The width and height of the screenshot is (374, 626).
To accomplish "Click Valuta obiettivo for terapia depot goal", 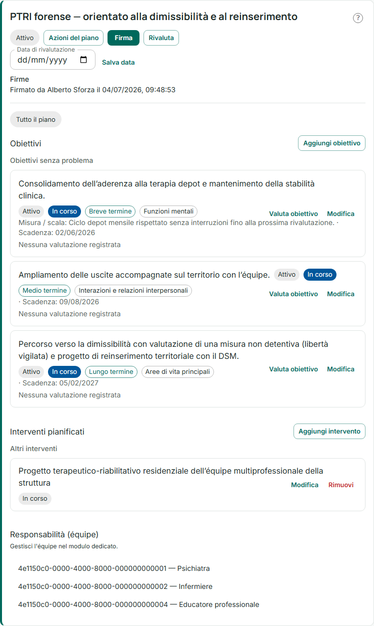I will tap(293, 214).
